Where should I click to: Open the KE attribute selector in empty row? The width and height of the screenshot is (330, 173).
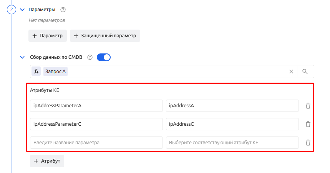point(232,143)
